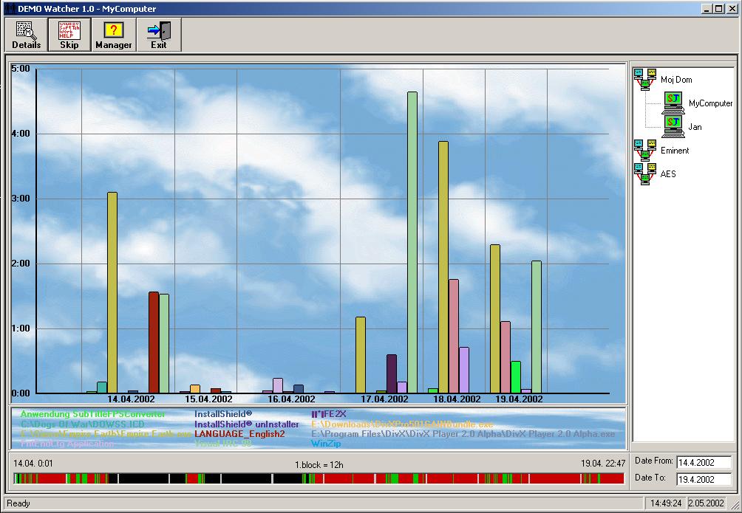Select InstallShield unInstaller in the legend
The width and height of the screenshot is (742, 513).
point(246,424)
